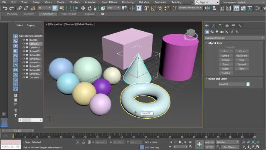The width and height of the screenshot is (266, 150).
Task: Open the Animation menu
Action: (x=91, y=2)
